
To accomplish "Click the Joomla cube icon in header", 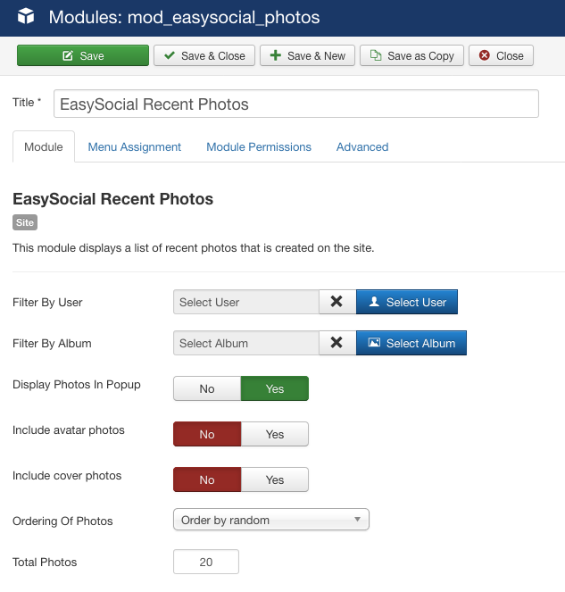I will 26,17.
